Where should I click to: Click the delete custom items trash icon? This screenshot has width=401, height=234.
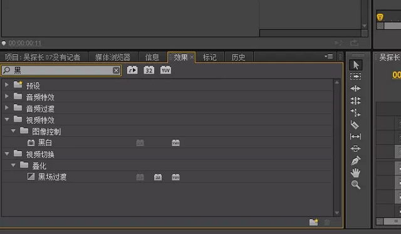[327, 222]
